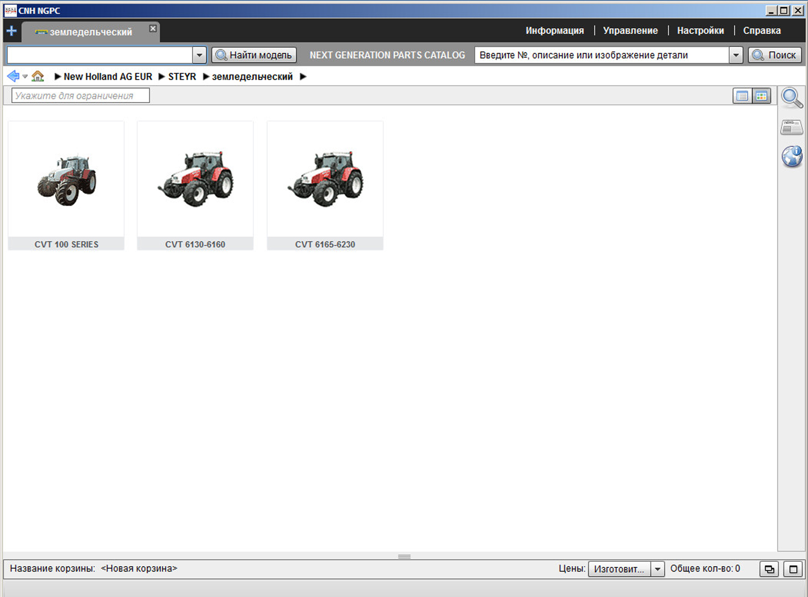Open the Информация menu

(x=554, y=30)
